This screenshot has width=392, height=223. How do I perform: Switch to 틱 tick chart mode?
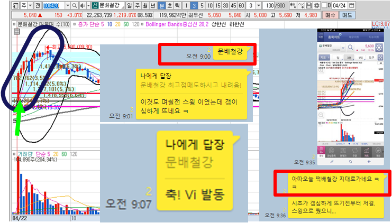pos(177,5)
